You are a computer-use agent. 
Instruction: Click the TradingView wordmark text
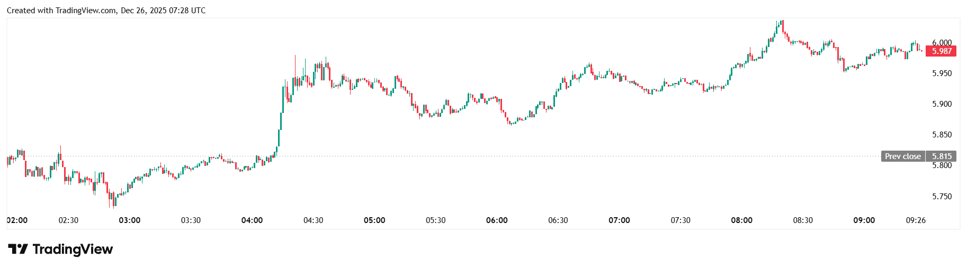click(73, 249)
